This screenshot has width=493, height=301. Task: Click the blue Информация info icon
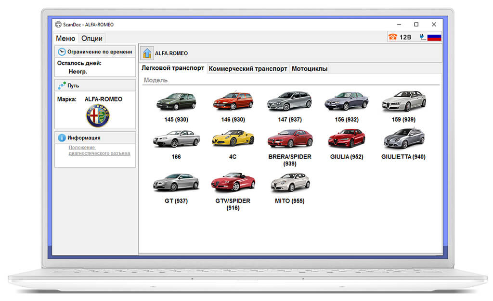pos(62,138)
